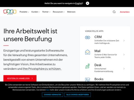Click Desk description 'Omnichannel-Kundenservicelösung'

[x=104, y=70]
